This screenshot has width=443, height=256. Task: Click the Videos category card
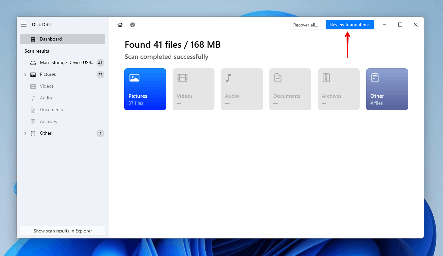[x=194, y=89]
